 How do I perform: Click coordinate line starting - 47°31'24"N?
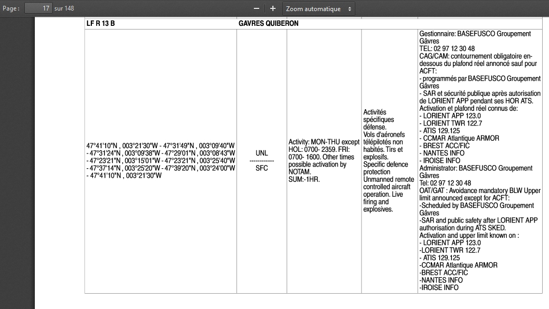click(160, 153)
